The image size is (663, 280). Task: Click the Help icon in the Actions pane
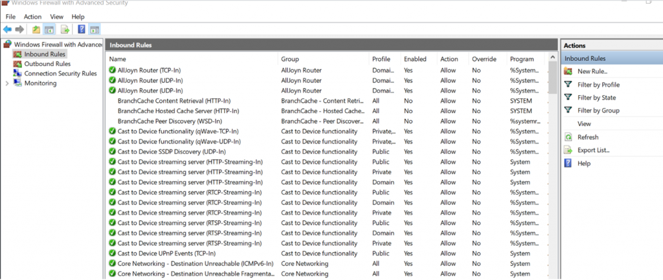pos(568,163)
